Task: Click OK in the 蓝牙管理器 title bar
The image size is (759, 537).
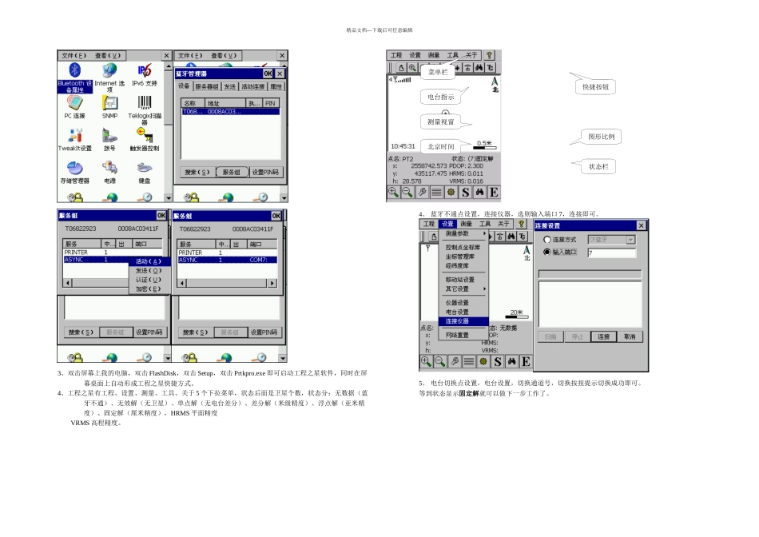Action: pos(268,74)
